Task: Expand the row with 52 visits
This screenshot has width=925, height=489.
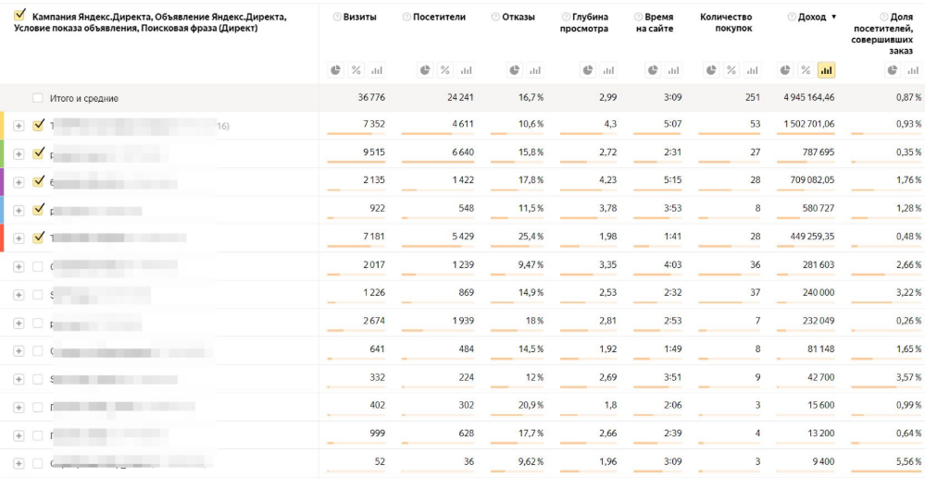Action: point(19,463)
